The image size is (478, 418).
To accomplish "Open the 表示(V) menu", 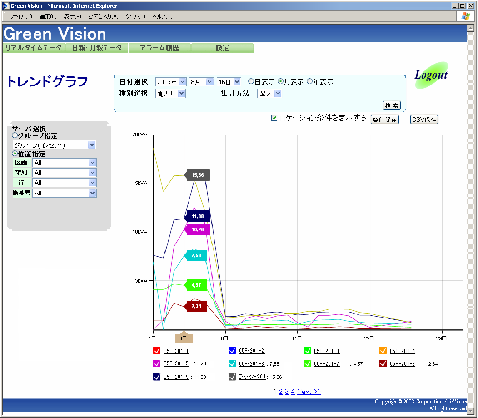I will pyautogui.click(x=72, y=16).
